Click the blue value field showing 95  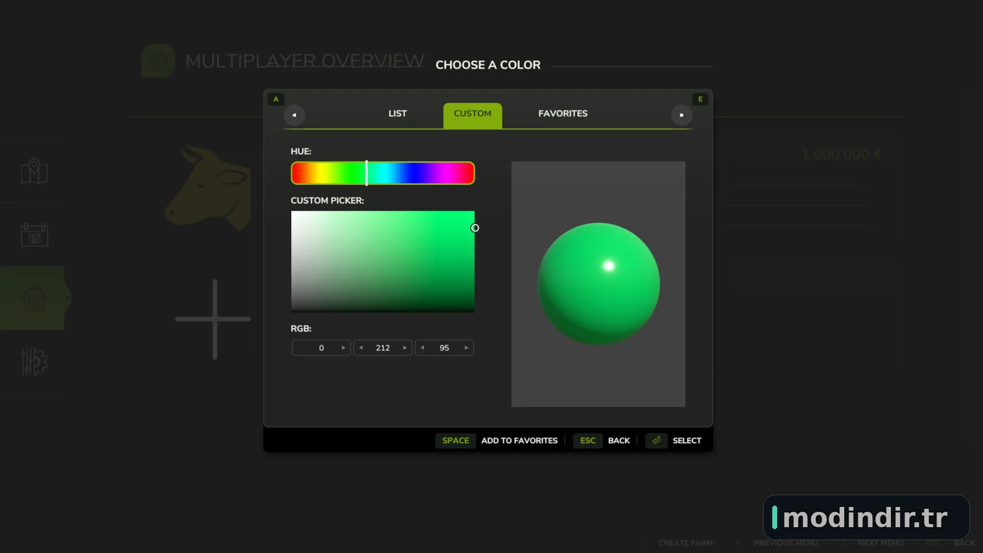pos(444,348)
